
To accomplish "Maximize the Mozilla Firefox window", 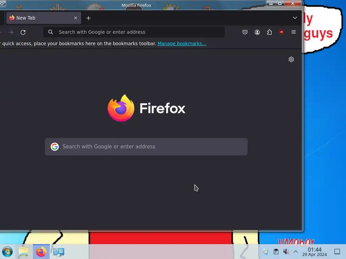I will (280, 3).
